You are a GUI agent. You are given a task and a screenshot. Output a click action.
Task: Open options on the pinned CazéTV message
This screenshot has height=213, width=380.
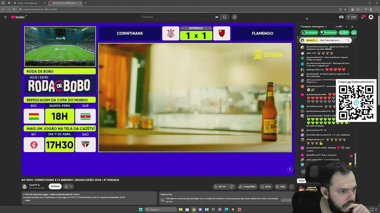348,40
